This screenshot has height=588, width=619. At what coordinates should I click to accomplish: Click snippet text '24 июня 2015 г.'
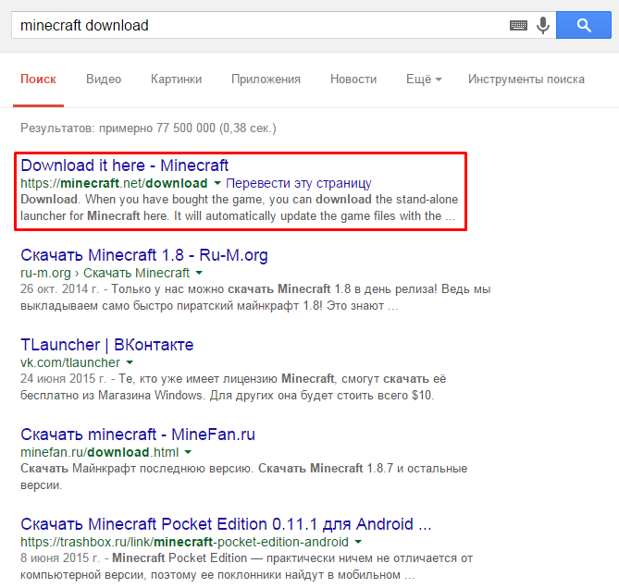(64, 378)
